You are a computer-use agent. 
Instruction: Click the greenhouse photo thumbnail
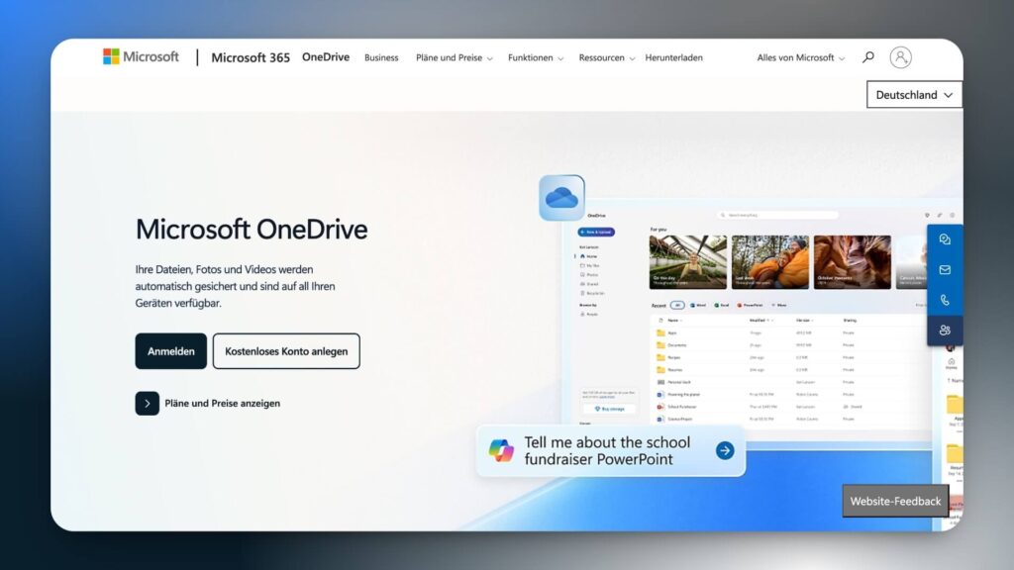click(x=687, y=261)
